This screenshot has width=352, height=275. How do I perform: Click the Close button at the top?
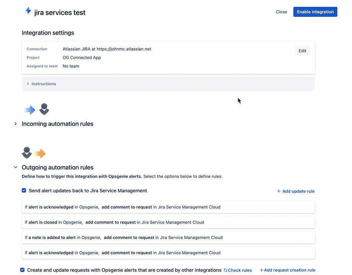(x=281, y=12)
